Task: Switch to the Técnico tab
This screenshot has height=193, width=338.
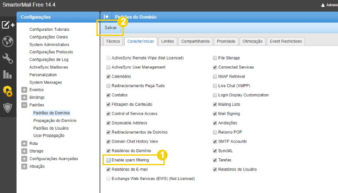Action: point(113,41)
